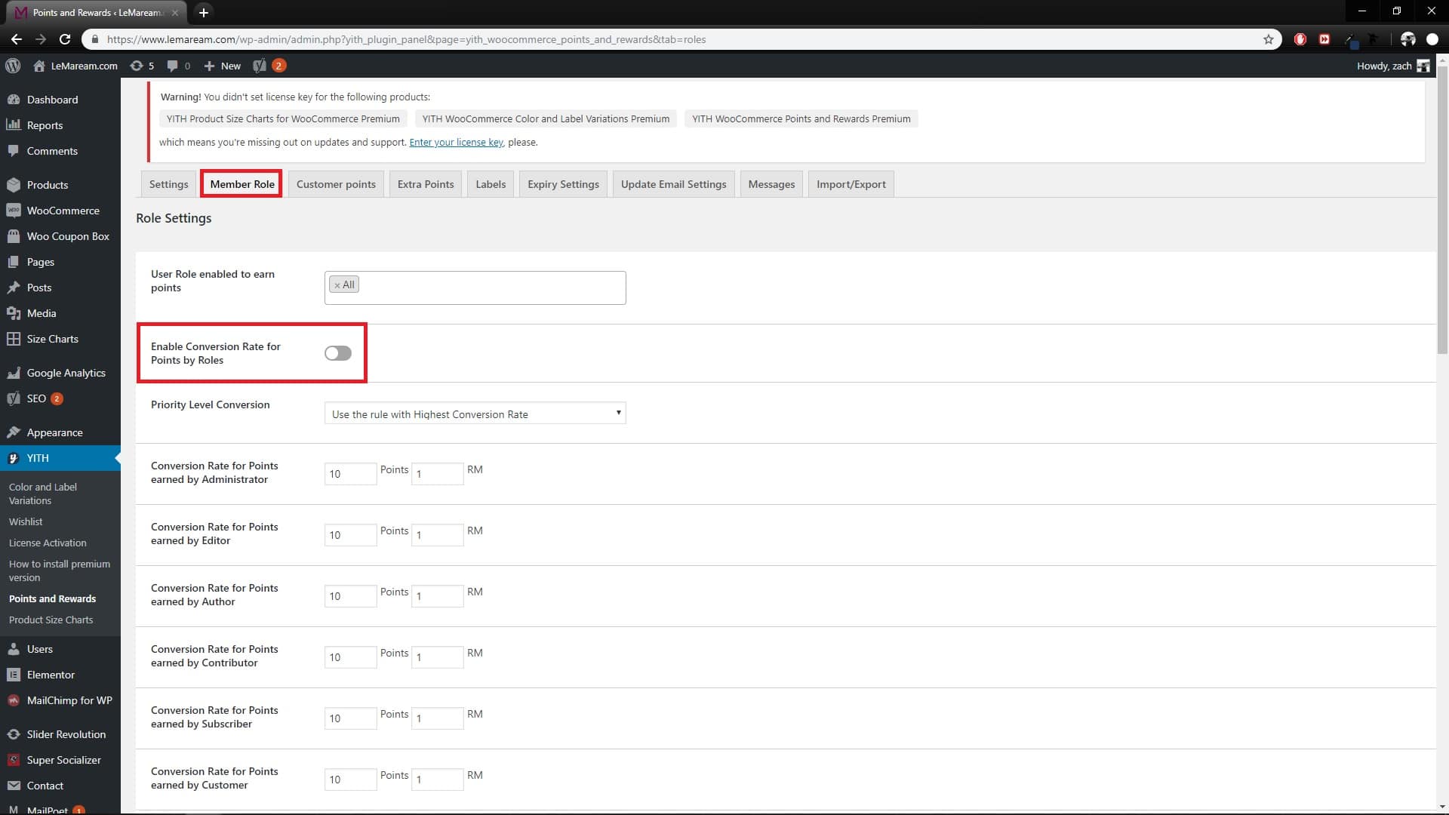The image size is (1449, 815).
Task: Open Appearance menu
Action: pyautogui.click(x=54, y=432)
